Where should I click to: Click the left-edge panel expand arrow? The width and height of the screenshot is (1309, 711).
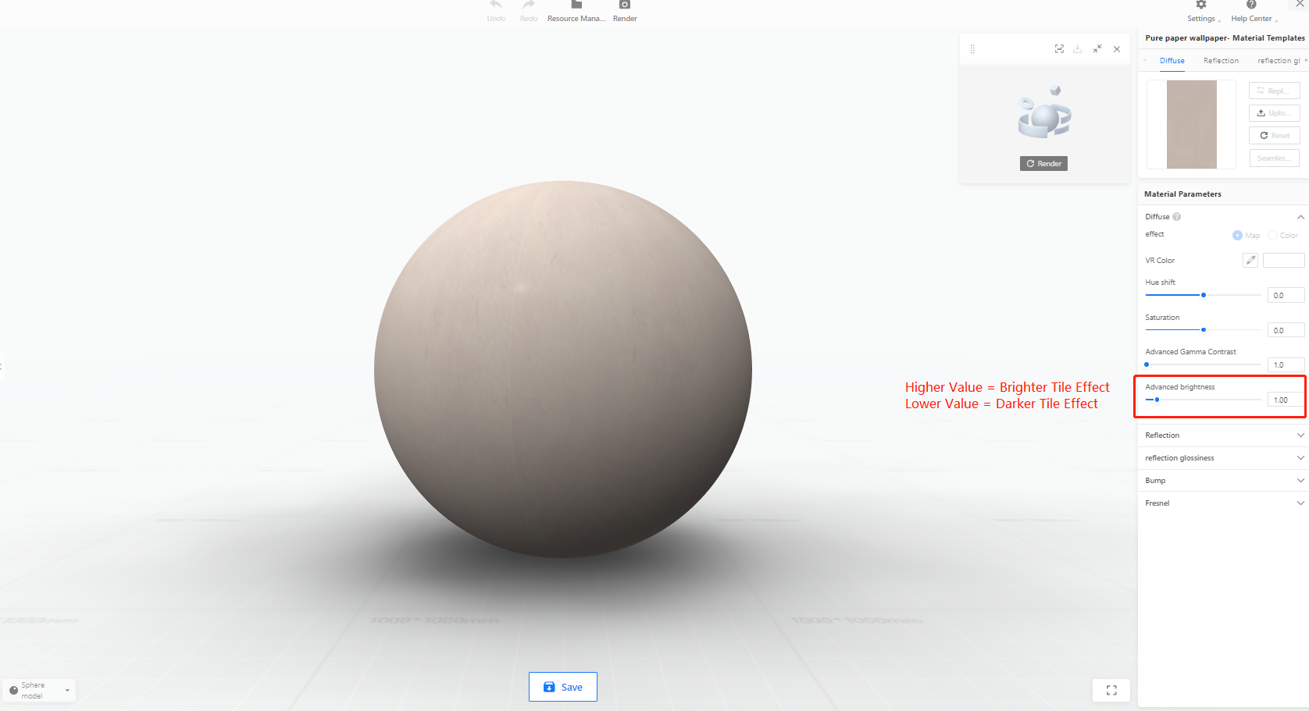coord(2,366)
